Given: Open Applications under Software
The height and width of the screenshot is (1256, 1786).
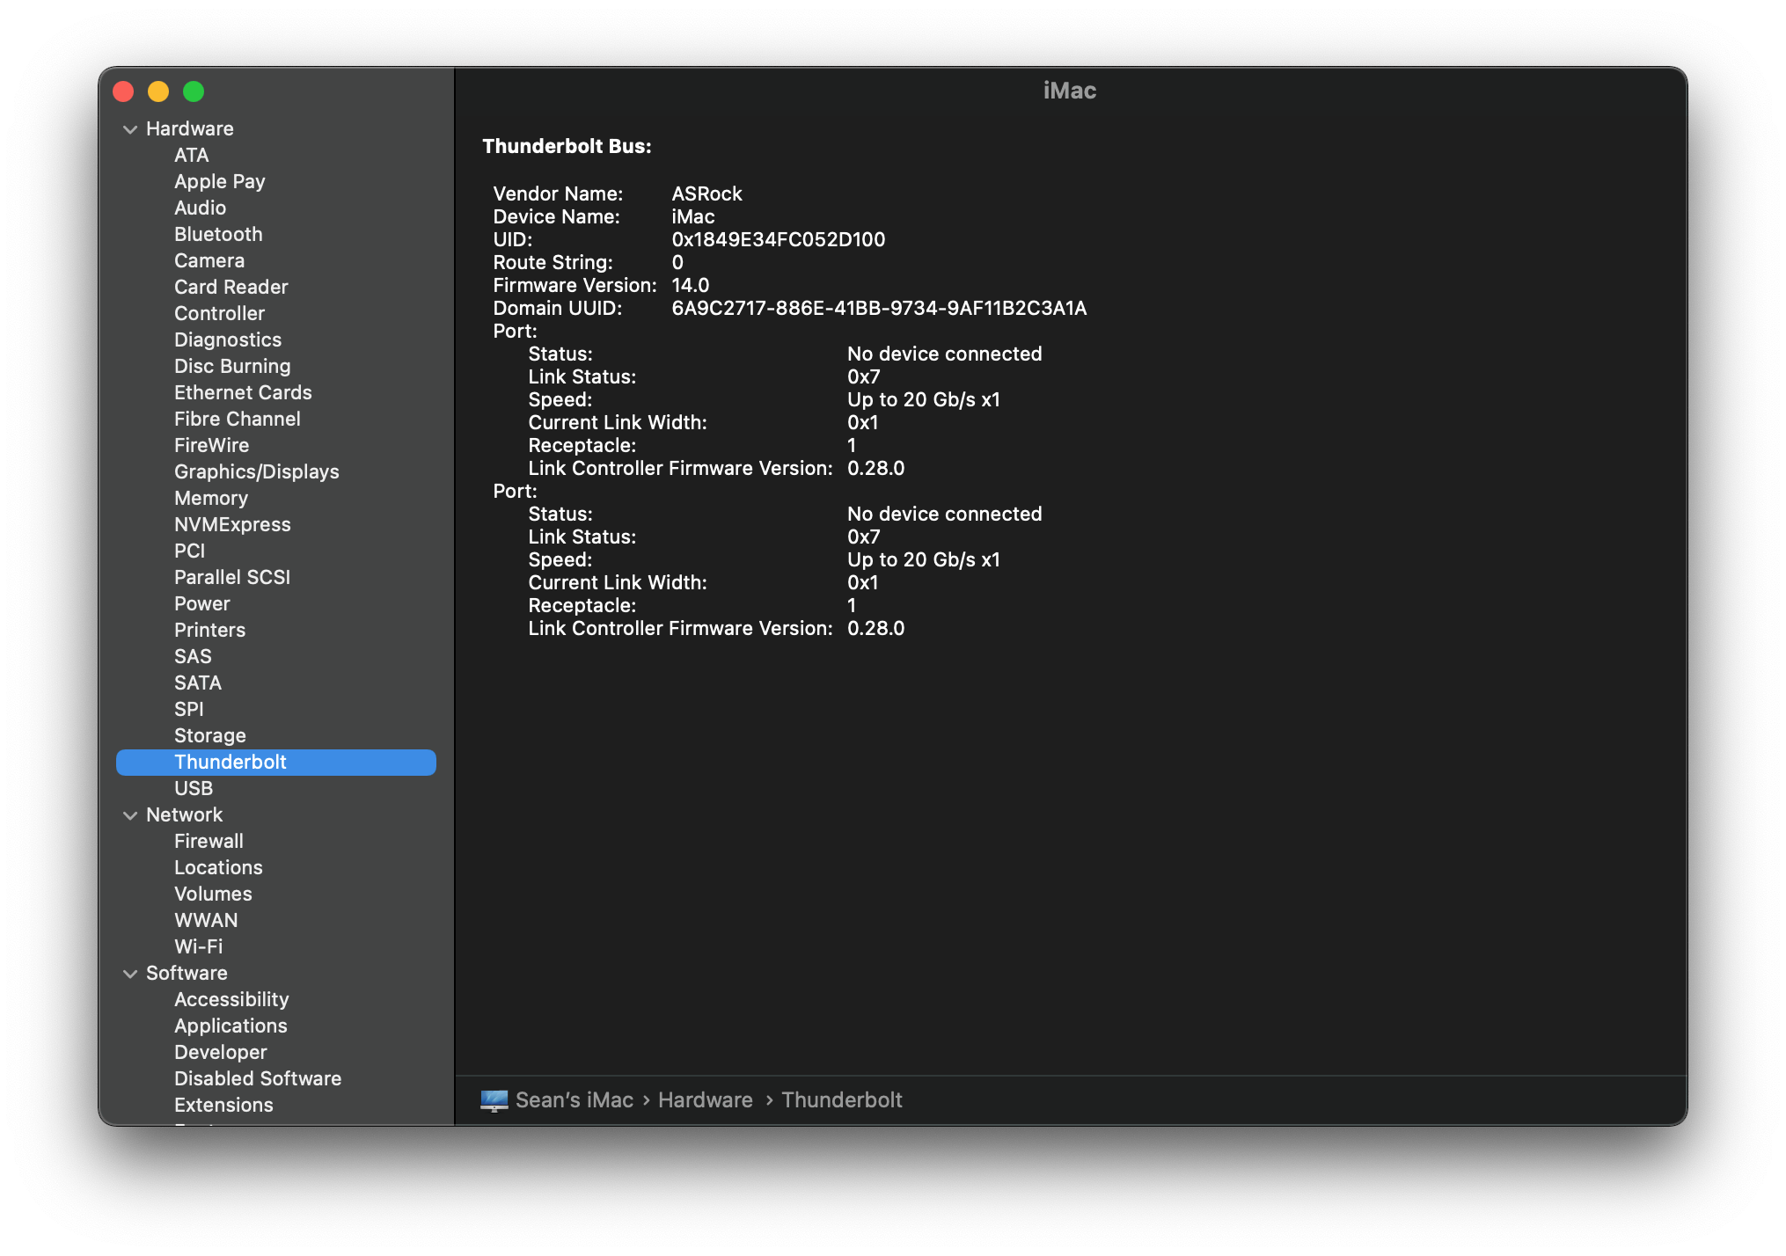Looking at the screenshot, I should [x=231, y=1026].
